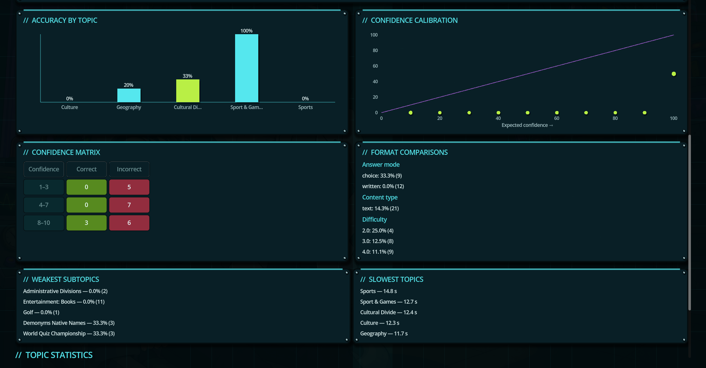Click Administrative Divisions weakest subtopic

65,291
